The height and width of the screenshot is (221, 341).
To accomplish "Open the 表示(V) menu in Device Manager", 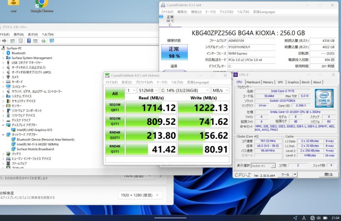I will [33, 34].
